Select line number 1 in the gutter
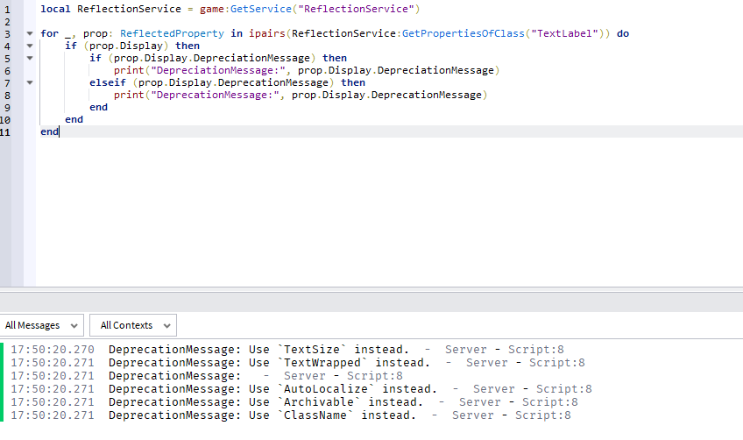Image resolution: width=743 pixels, height=440 pixels. (x=7, y=9)
